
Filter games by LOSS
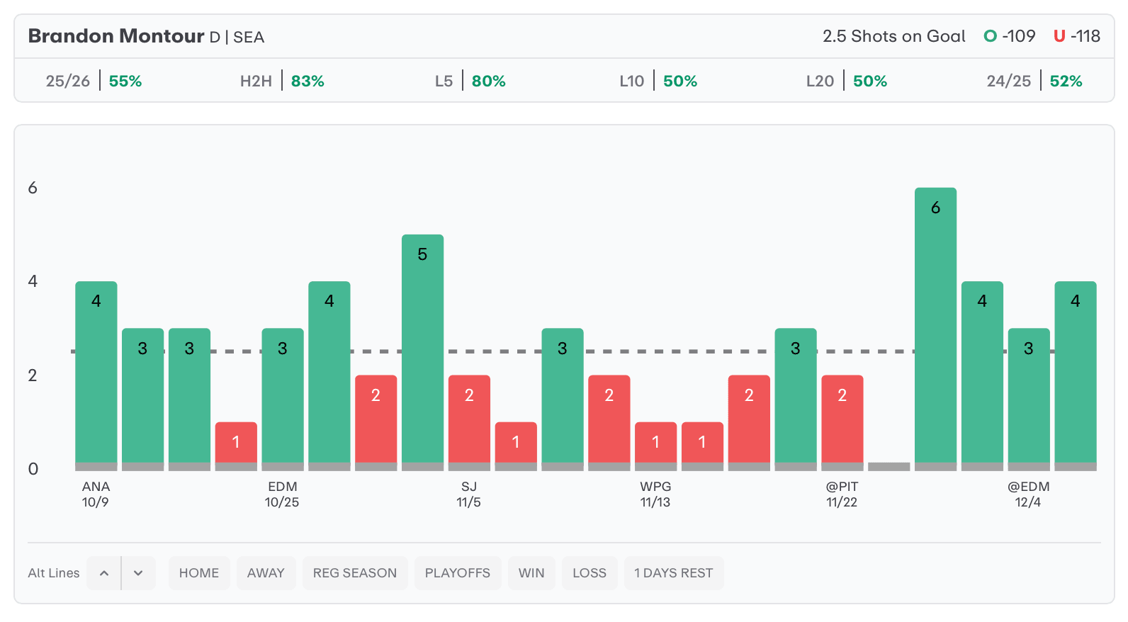click(x=590, y=573)
